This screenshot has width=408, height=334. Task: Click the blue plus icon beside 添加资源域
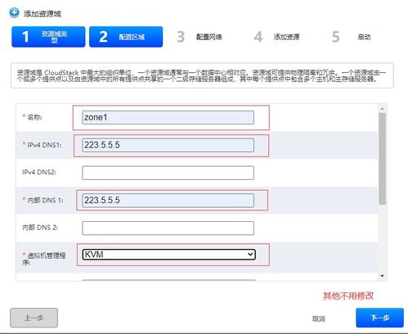click(x=14, y=13)
